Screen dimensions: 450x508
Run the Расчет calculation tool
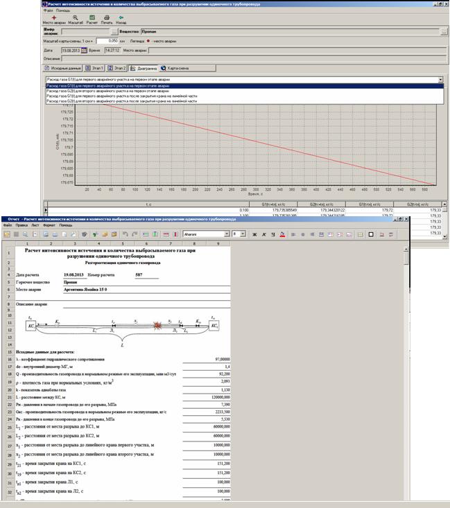click(x=91, y=19)
